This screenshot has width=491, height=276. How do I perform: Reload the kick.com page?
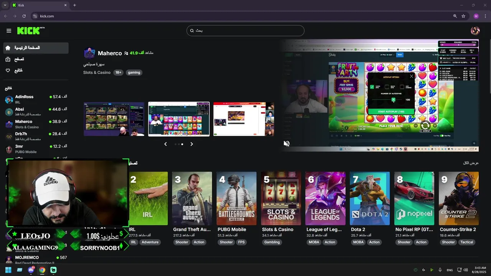click(24, 16)
